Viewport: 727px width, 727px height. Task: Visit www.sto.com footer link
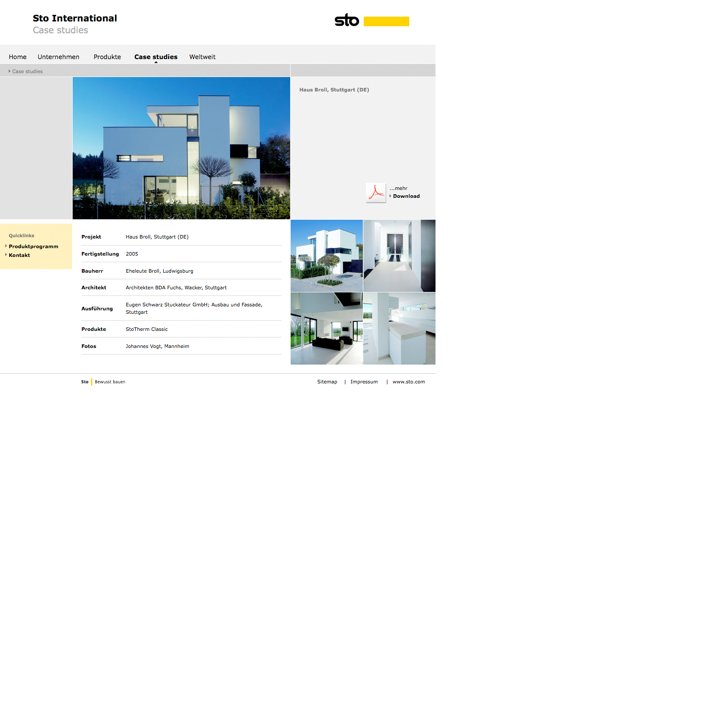[x=409, y=382]
